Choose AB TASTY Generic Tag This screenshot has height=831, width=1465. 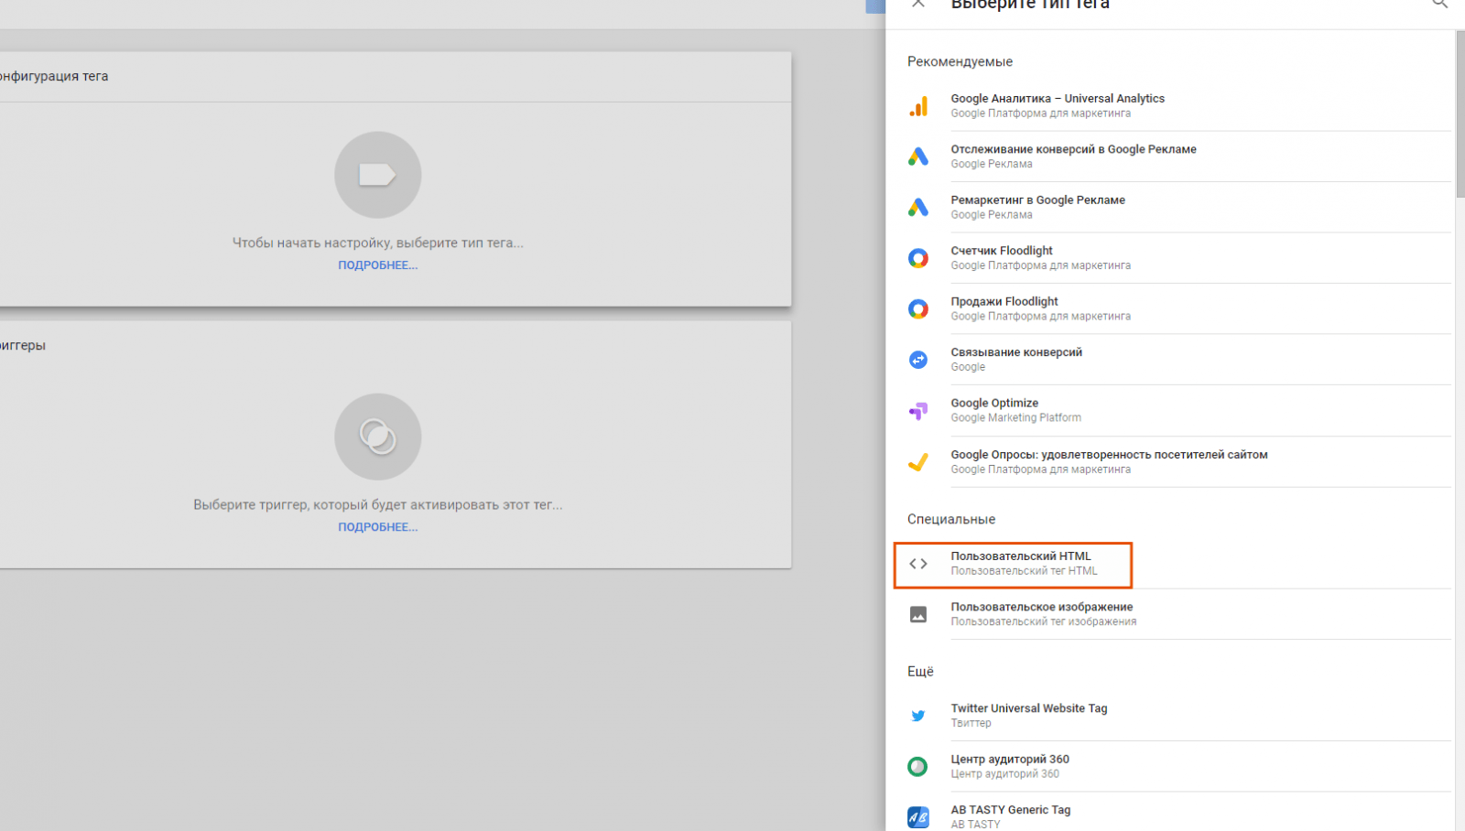point(1177,815)
